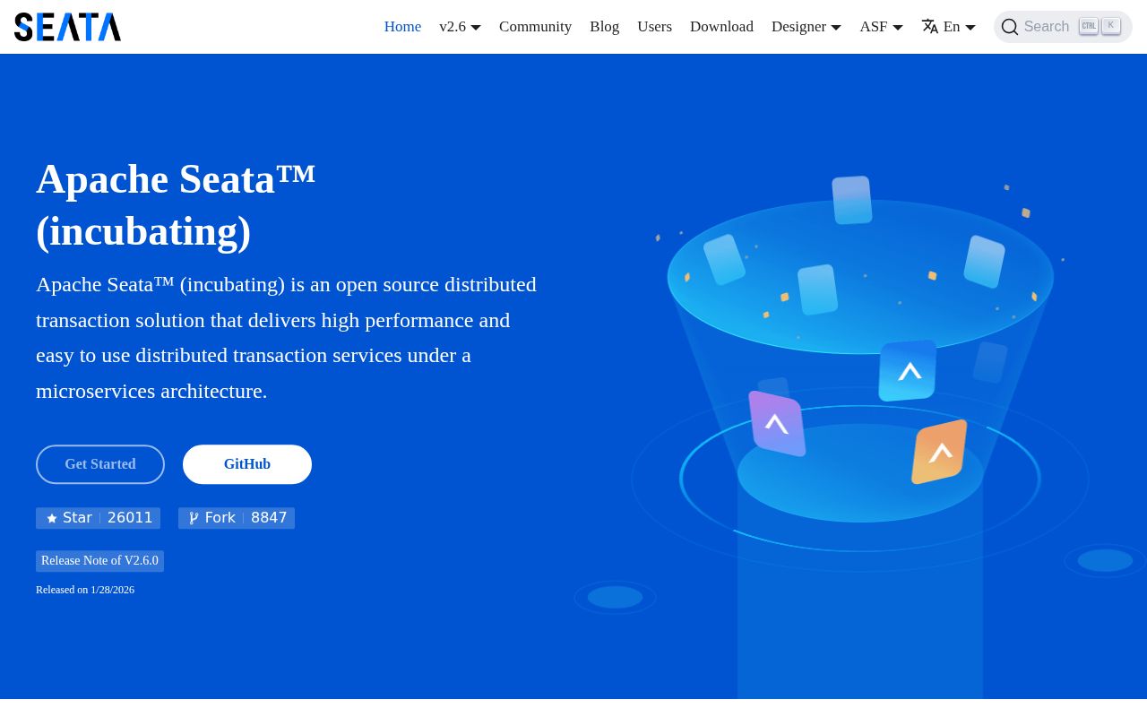This screenshot has height=717, width=1147.
Task: Open the Blog page
Action: 604,27
